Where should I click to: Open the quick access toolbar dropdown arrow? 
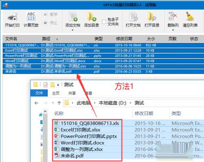coord(58,85)
